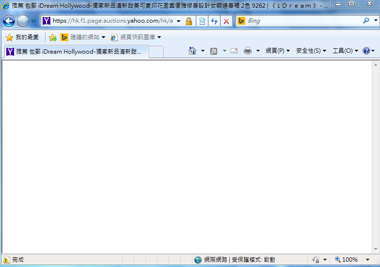Screen dimensions: 380x267
Task: Expand the feeds dropdown arrow
Action: (x=225, y=51)
